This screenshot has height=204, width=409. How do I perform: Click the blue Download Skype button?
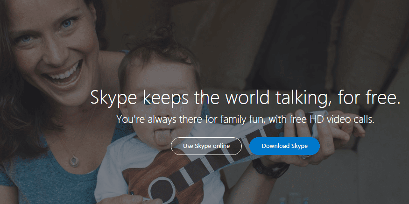pos(285,146)
